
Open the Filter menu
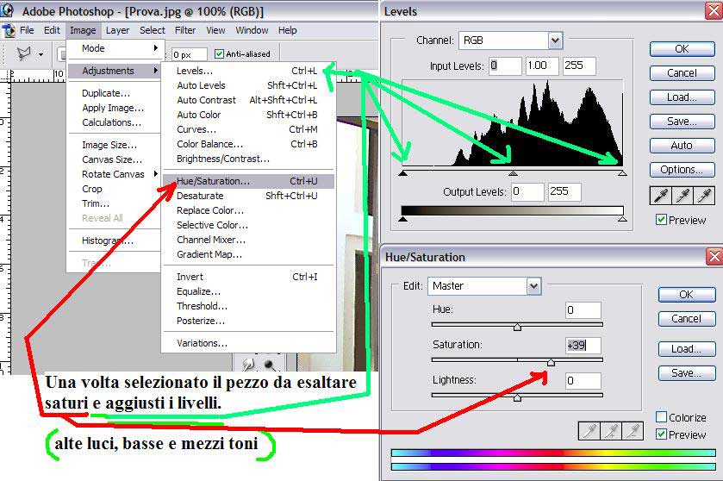185,30
